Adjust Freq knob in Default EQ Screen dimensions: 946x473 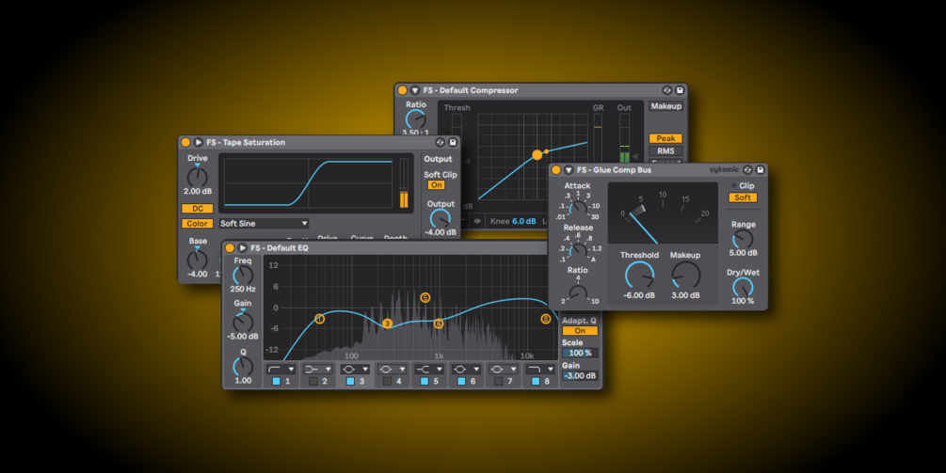pos(243,276)
